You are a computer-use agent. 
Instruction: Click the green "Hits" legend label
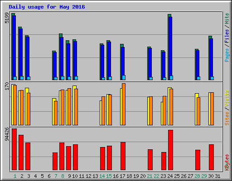click(227, 19)
